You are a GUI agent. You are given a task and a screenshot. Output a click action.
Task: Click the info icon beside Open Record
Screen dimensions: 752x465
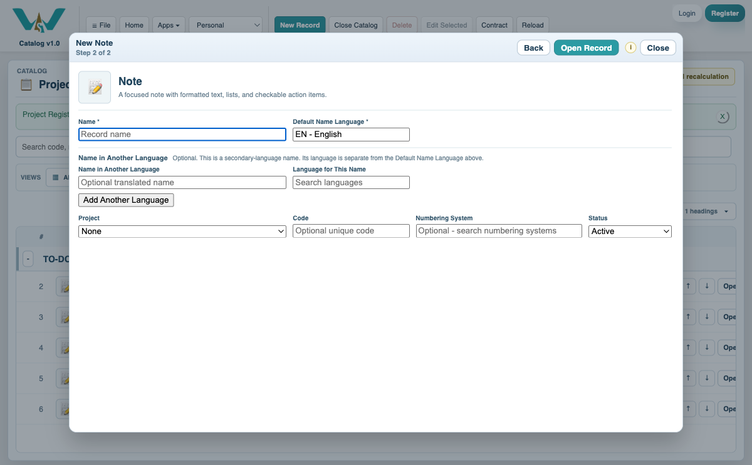click(630, 48)
